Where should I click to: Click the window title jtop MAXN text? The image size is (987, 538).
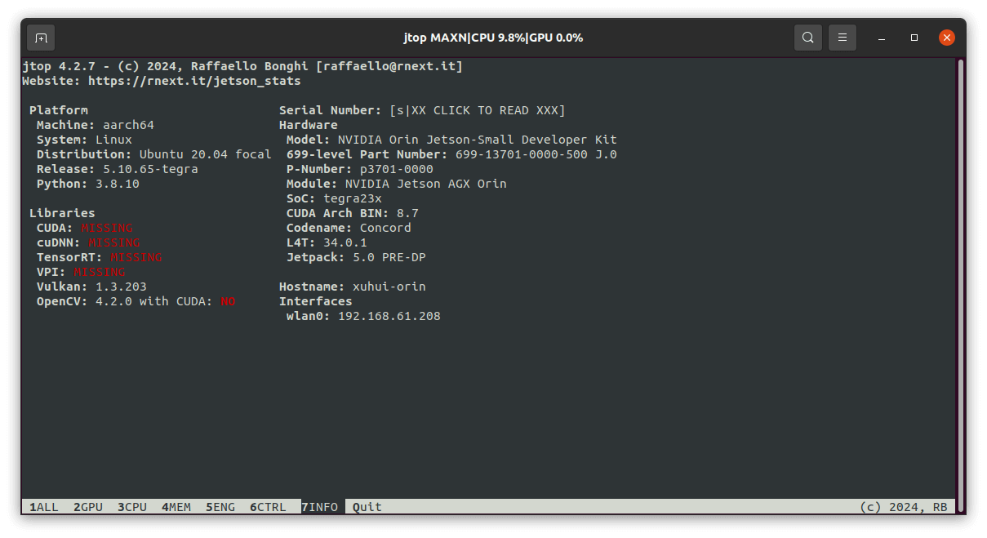pos(493,38)
